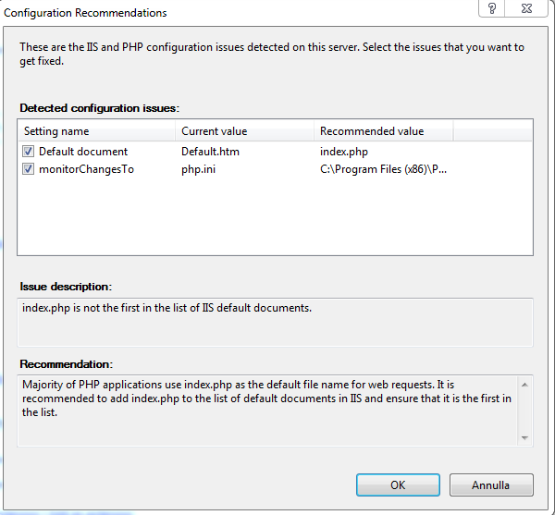The width and height of the screenshot is (555, 515).
Task: Click the C:\Program Files recommended value cell
Action: click(x=383, y=169)
